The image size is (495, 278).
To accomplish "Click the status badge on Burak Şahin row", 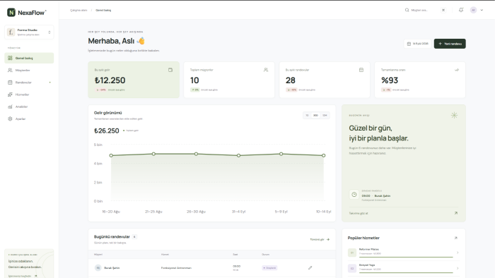I will click(269, 268).
